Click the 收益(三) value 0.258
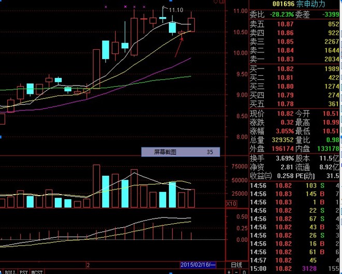Image resolution: width=342 pixels, height=274 pixels. (286, 176)
